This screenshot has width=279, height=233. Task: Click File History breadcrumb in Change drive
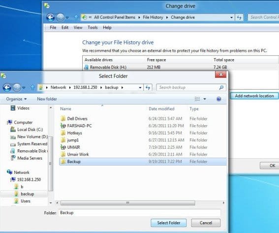point(153,17)
